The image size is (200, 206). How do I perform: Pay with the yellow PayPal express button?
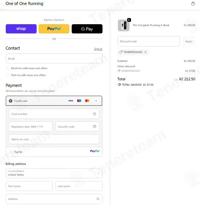tap(54, 29)
